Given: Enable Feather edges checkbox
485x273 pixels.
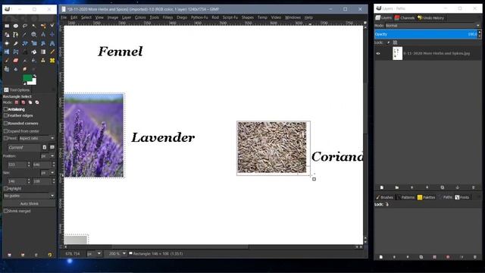Looking at the screenshot, I should [5, 115].
